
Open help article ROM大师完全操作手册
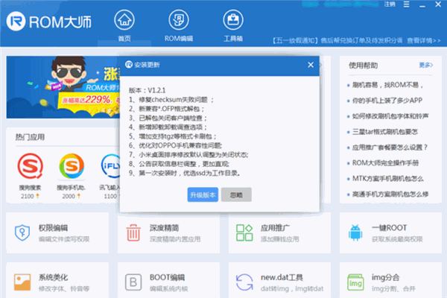(x=385, y=163)
